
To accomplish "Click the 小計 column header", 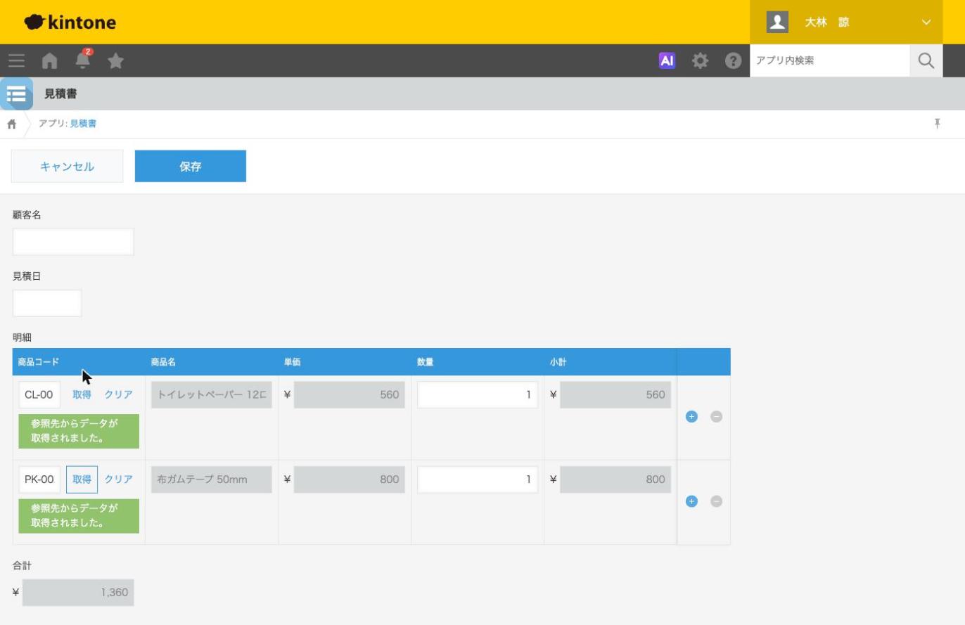I will [611, 362].
